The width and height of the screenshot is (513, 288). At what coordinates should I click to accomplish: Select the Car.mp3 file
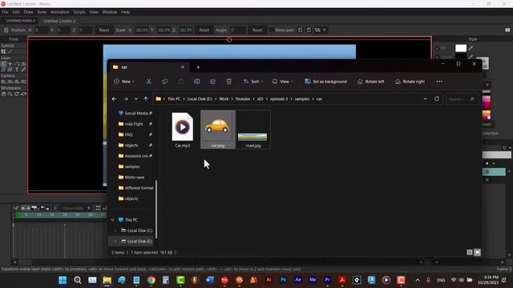pos(182,130)
